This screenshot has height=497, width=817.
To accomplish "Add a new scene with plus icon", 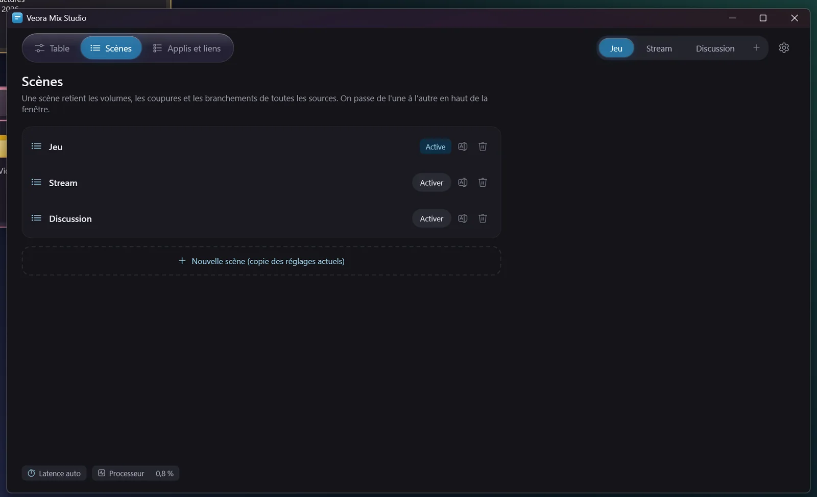I will pyautogui.click(x=756, y=48).
